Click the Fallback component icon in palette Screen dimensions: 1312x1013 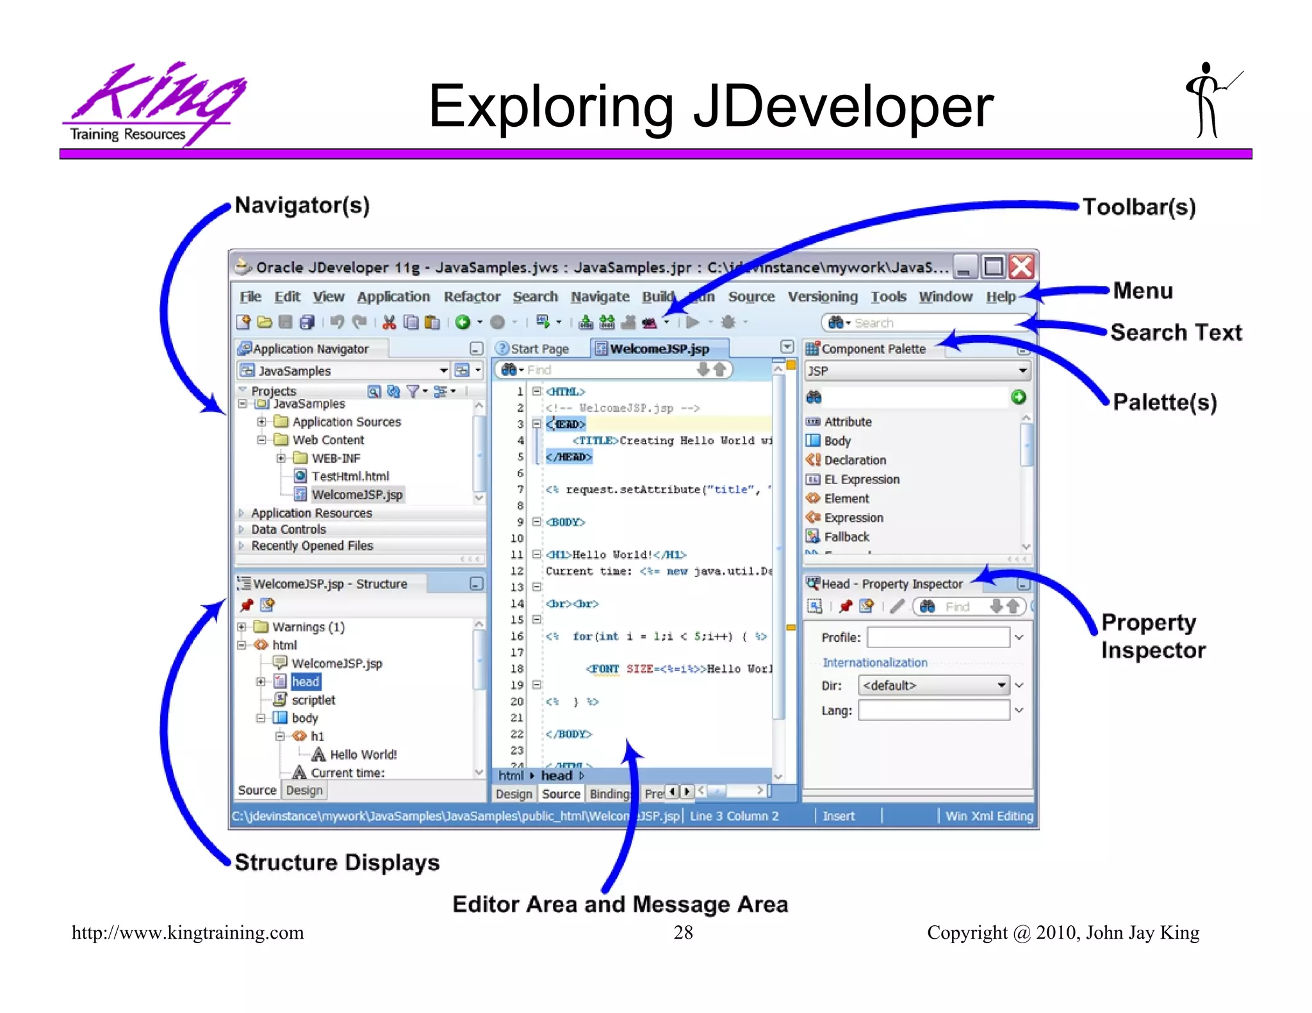(x=813, y=537)
